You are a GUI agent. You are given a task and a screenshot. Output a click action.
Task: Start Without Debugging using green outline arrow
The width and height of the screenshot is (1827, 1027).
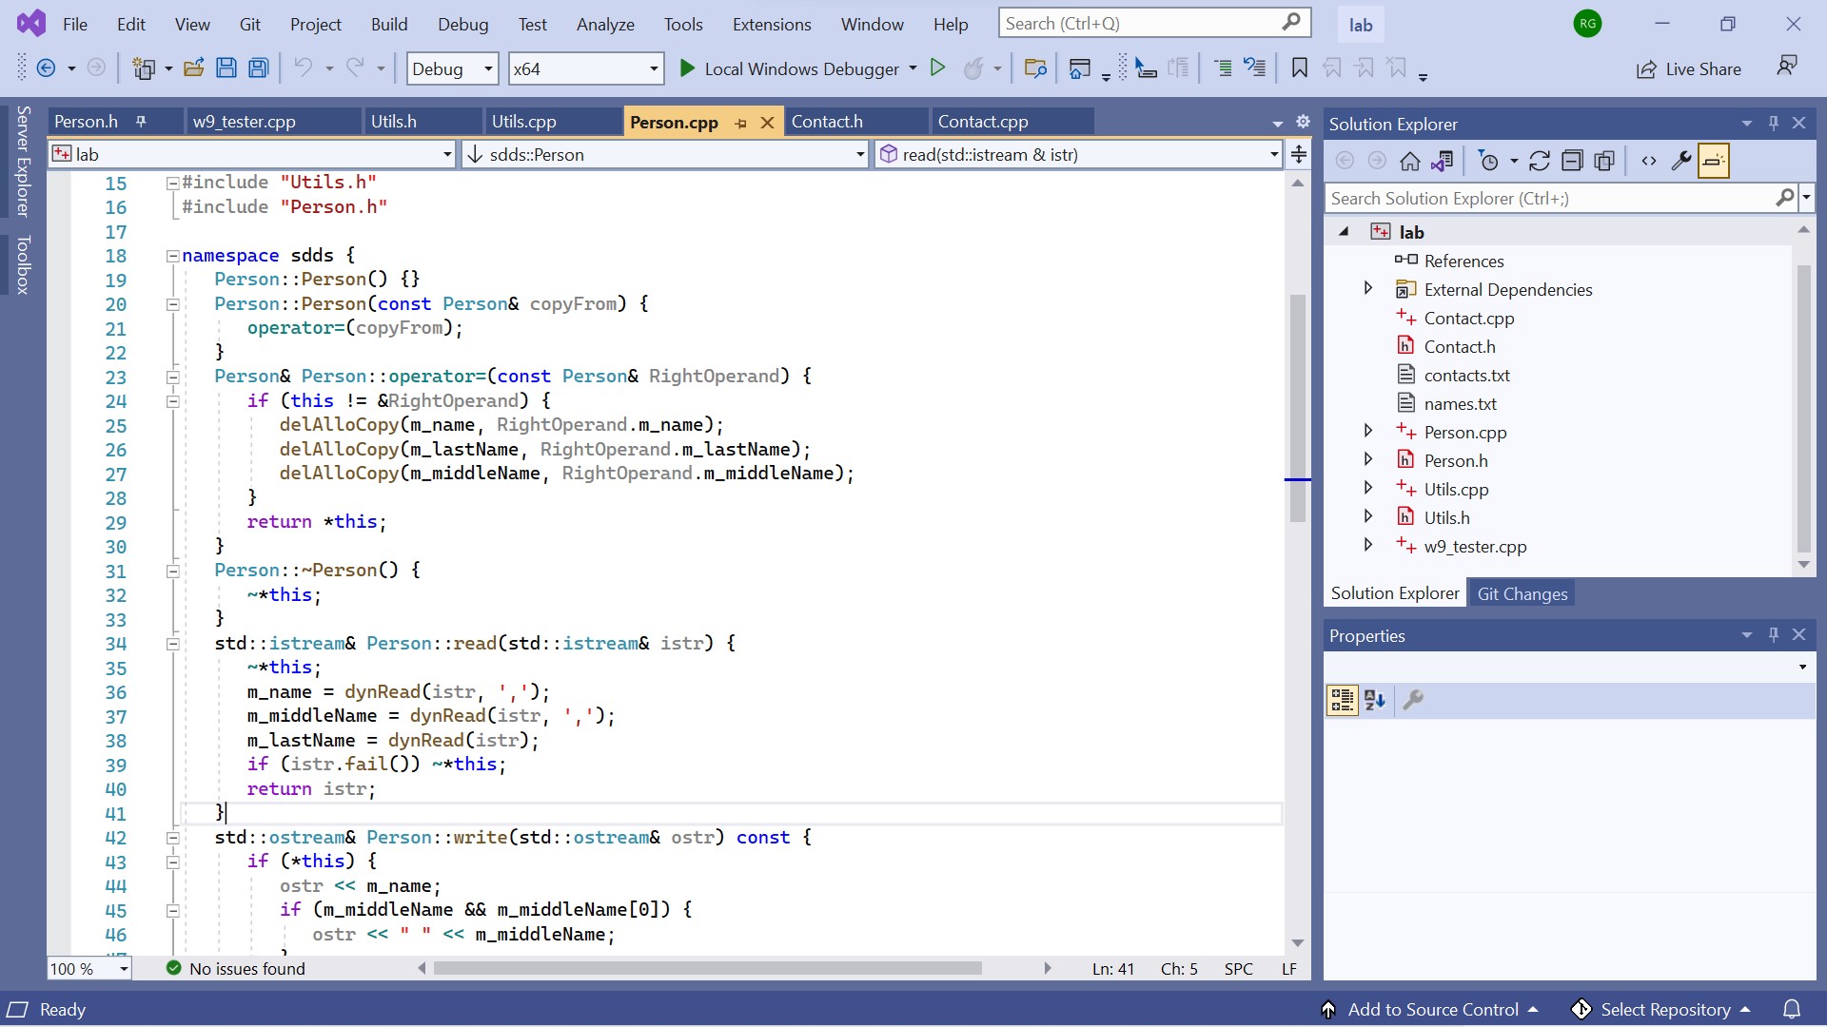tap(937, 68)
